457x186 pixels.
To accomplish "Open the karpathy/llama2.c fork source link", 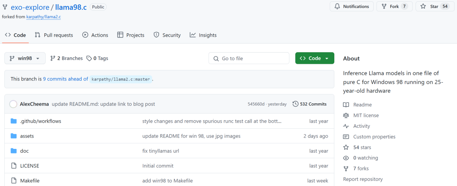I will pos(44,17).
